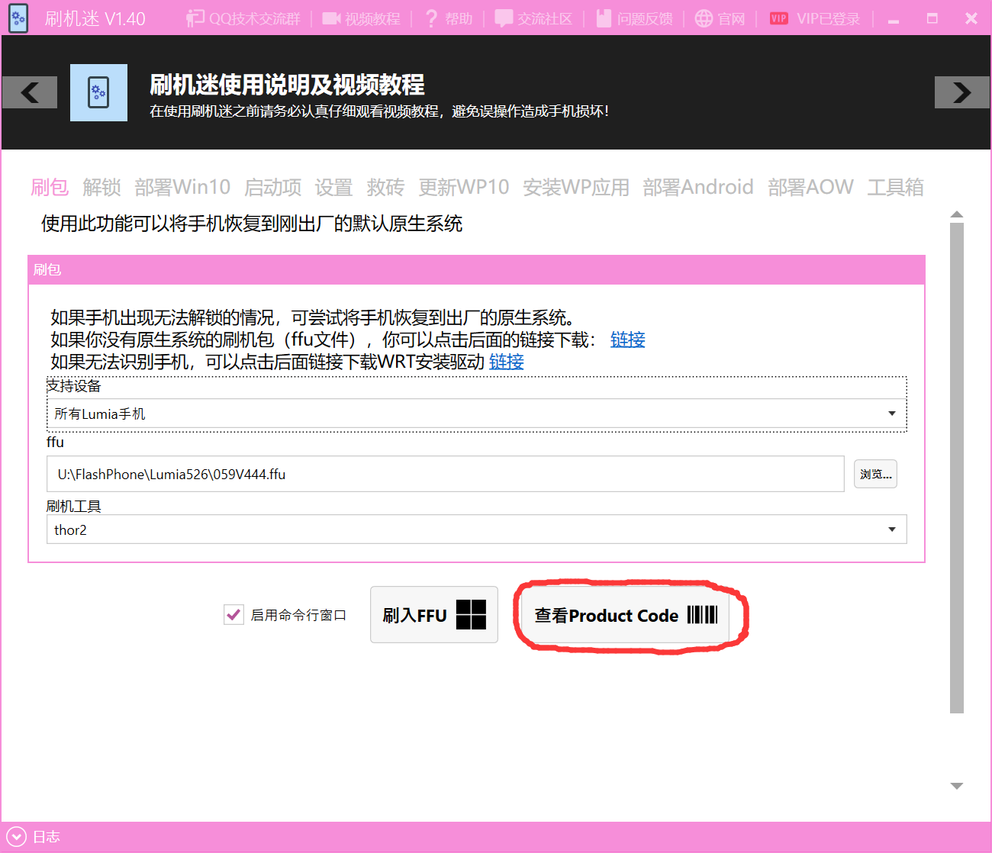This screenshot has height=853, width=992.
Task: Go to previous banner slide
Action: (x=30, y=92)
